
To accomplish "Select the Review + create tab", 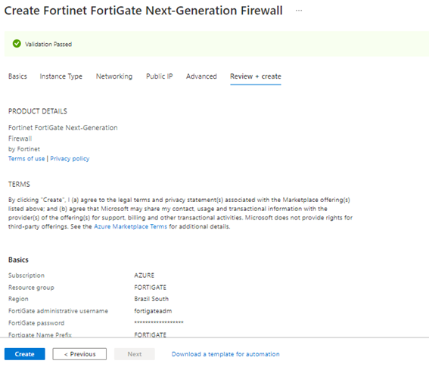I will point(256,76).
